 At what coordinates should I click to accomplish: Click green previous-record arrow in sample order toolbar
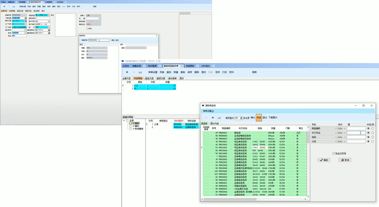127,72
